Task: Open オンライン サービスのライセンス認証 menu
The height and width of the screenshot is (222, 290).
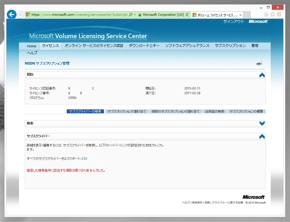Action: (x=94, y=45)
